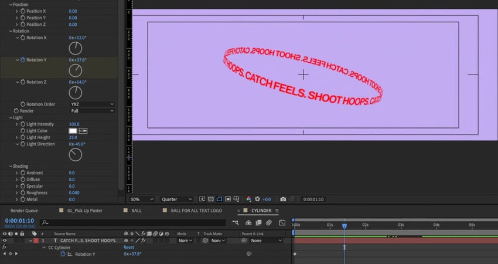The image size is (498, 264).
Task: Toggle stopwatch for Position X
Action: [23, 11]
